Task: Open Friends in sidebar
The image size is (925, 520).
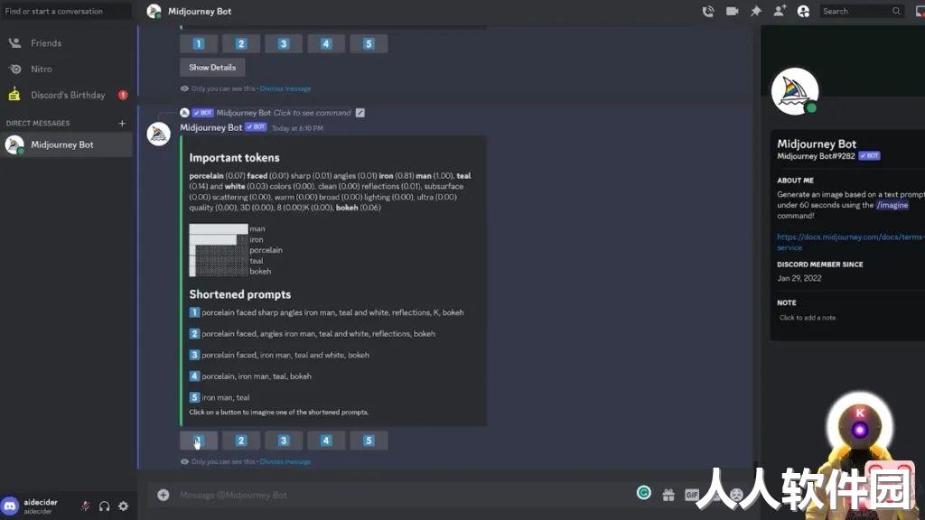Action: point(66,43)
